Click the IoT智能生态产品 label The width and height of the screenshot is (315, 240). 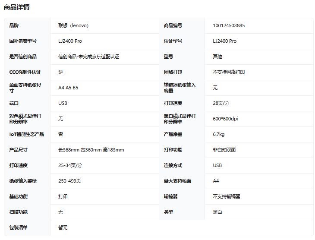(x=26, y=134)
